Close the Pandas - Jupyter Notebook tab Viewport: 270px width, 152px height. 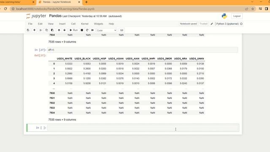click(79, 2)
